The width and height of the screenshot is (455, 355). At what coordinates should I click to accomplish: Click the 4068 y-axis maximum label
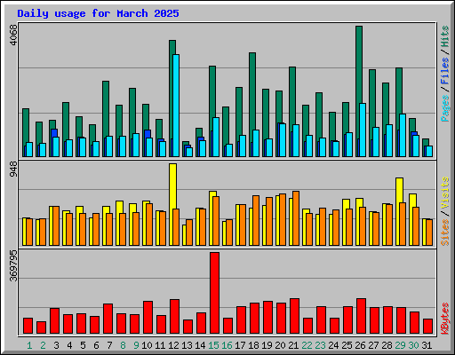coord(13,35)
